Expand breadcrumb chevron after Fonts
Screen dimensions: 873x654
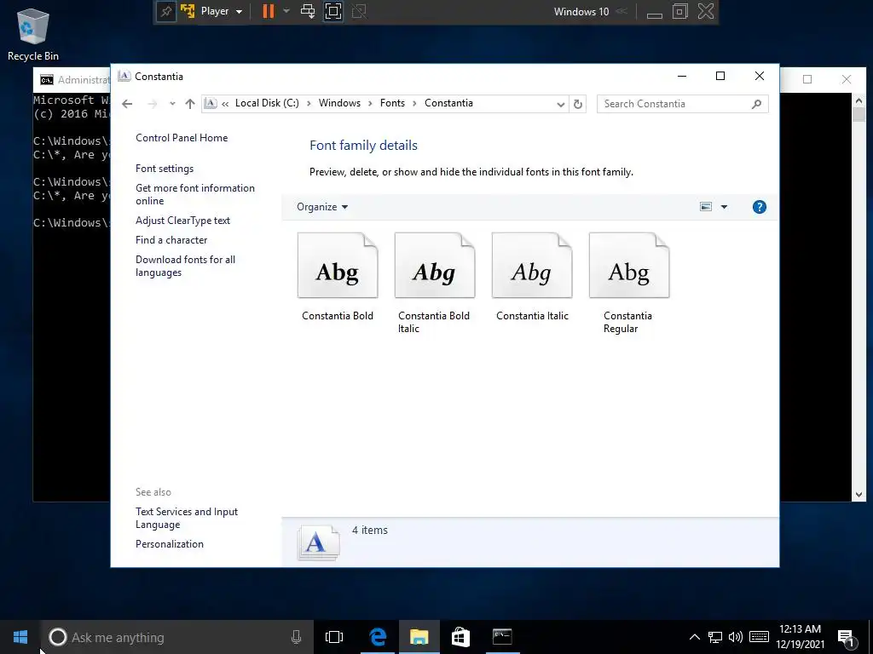point(415,103)
